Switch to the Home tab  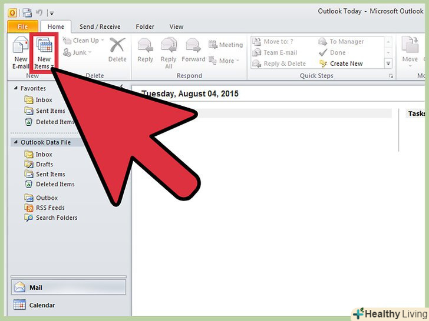click(x=56, y=26)
